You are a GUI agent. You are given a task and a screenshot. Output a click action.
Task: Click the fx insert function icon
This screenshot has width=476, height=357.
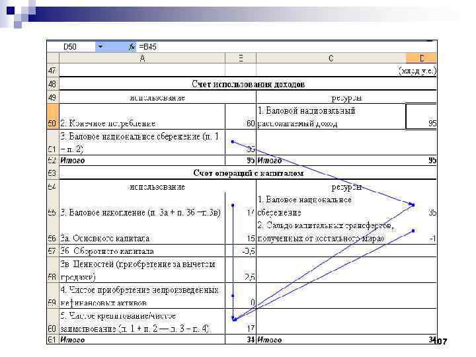pos(132,47)
